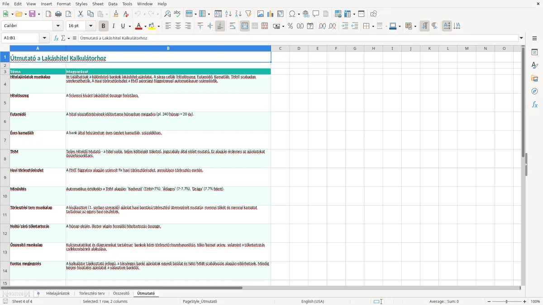The width and height of the screenshot is (543, 305).
Task: Click the Export as PDF icon
Action: pyautogui.click(x=48, y=14)
